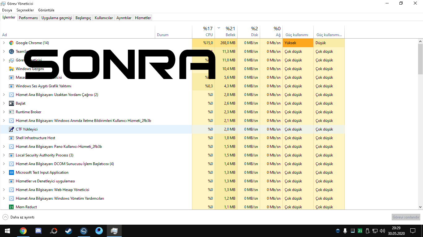Open the Görüntüle menu

click(x=46, y=10)
